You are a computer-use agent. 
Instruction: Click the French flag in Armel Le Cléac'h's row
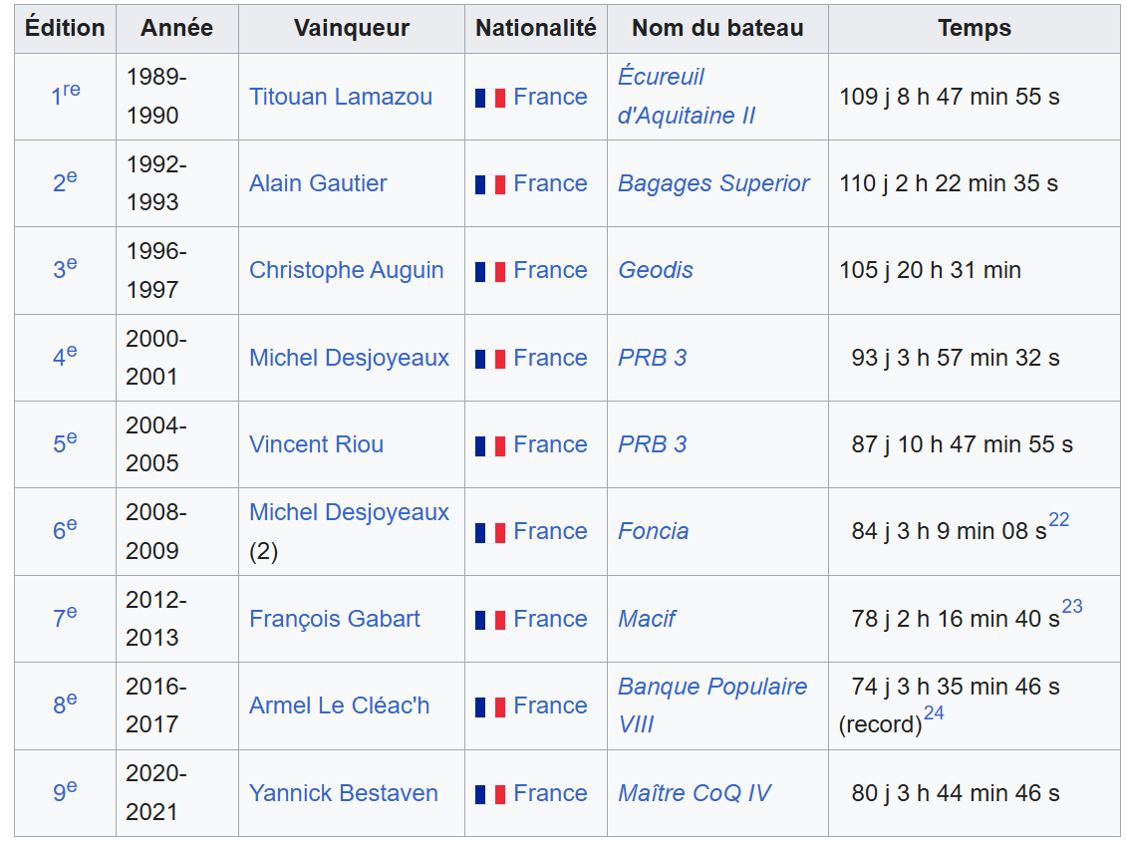tap(490, 706)
